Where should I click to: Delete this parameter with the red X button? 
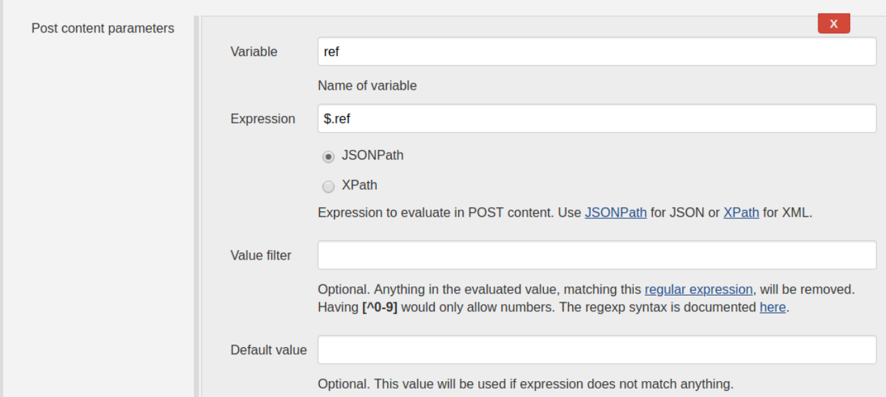coord(833,23)
